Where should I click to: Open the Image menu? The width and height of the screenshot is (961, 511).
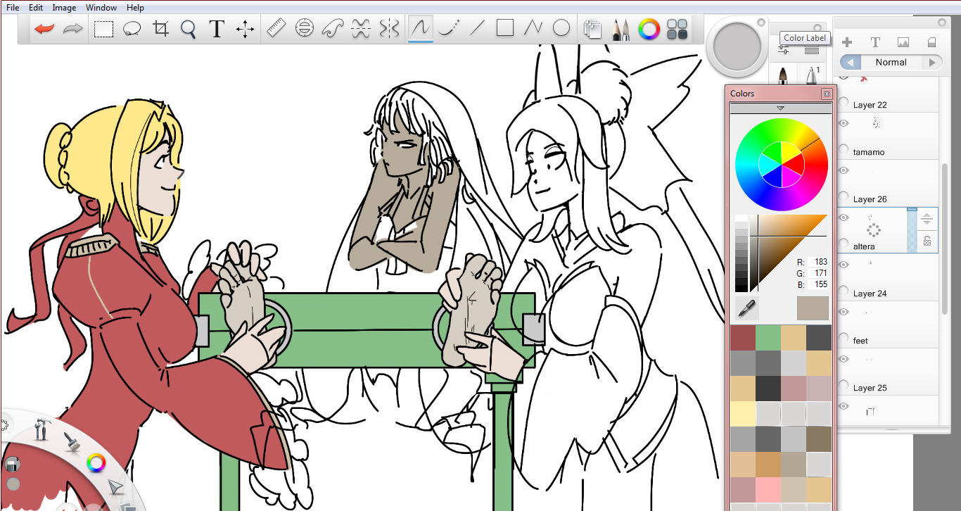64,8
